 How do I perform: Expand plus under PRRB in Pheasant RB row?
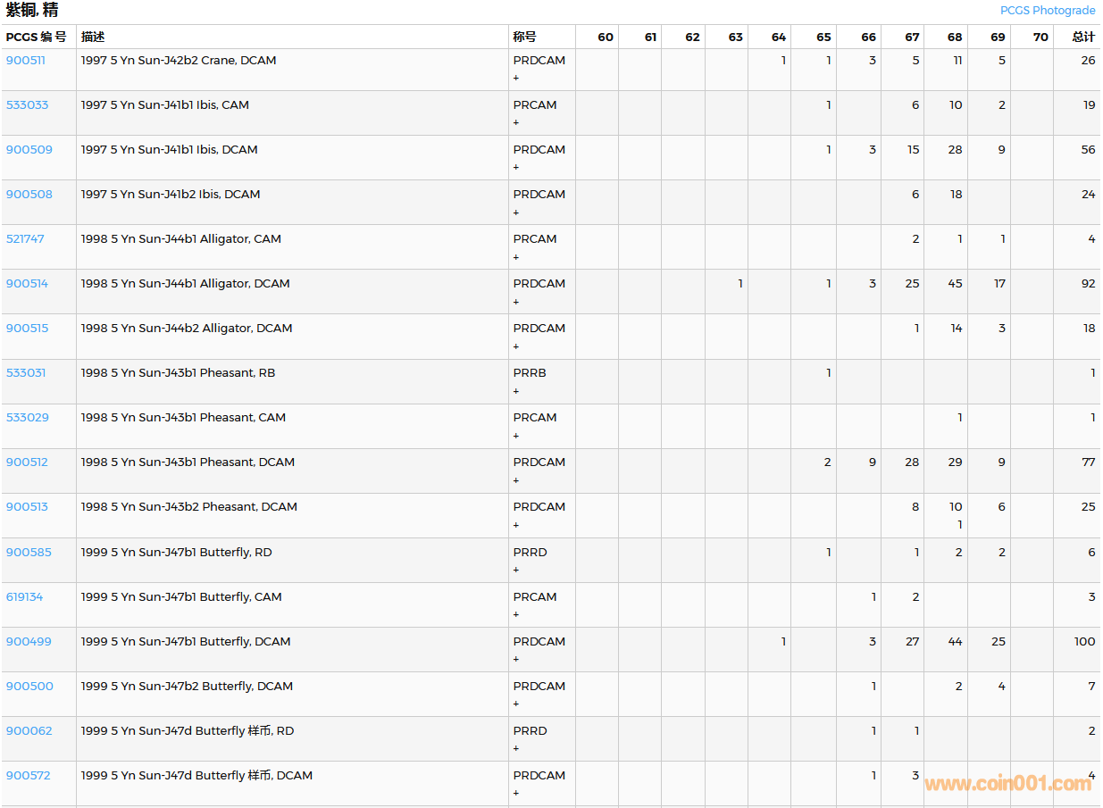pos(516,391)
